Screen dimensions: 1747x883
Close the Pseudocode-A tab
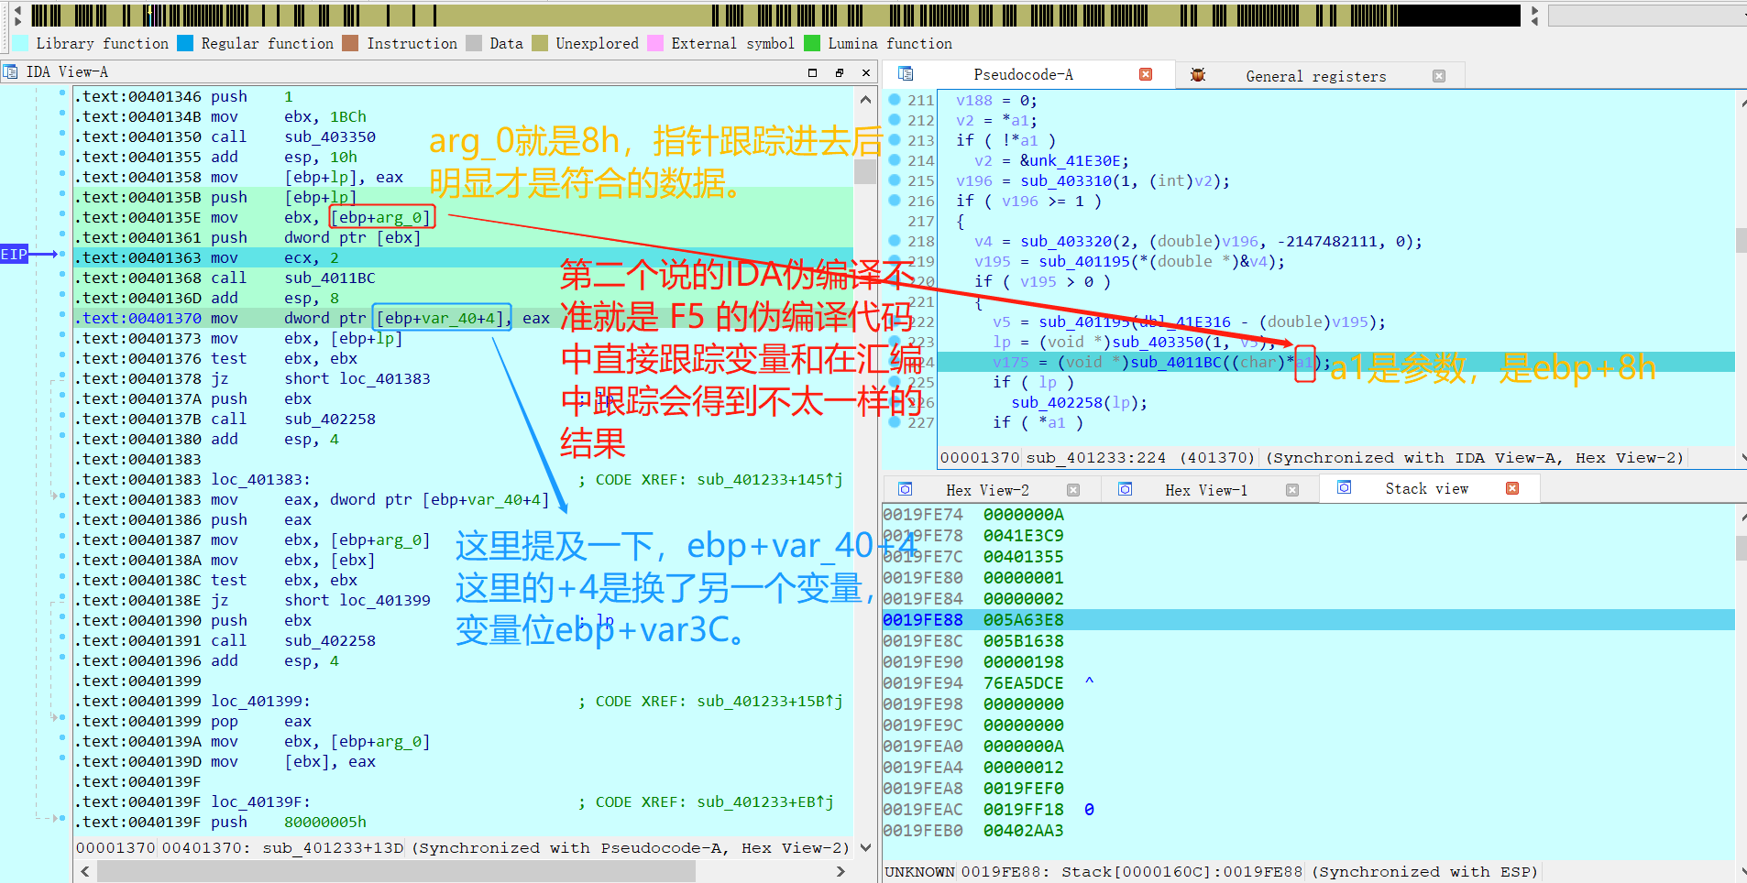(1146, 74)
